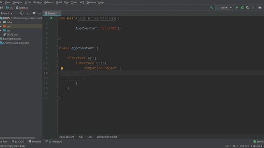
Task: Close the Main.kt editor tab
Action: point(59,13)
